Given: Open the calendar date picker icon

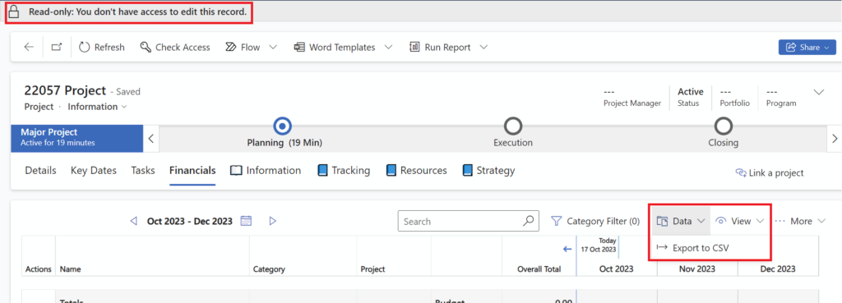Looking at the screenshot, I should click(246, 220).
